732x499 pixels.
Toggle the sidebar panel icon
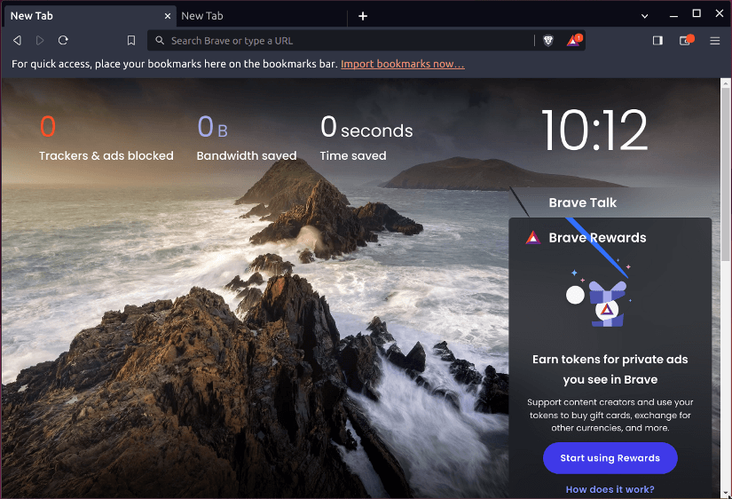pos(657,41)
